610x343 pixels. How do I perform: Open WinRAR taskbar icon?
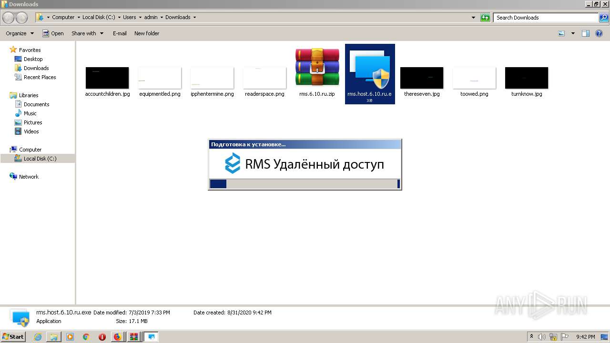click(133, 337)
